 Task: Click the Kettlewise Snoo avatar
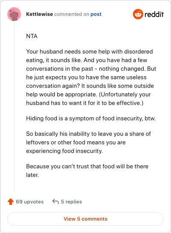point(14,14)
